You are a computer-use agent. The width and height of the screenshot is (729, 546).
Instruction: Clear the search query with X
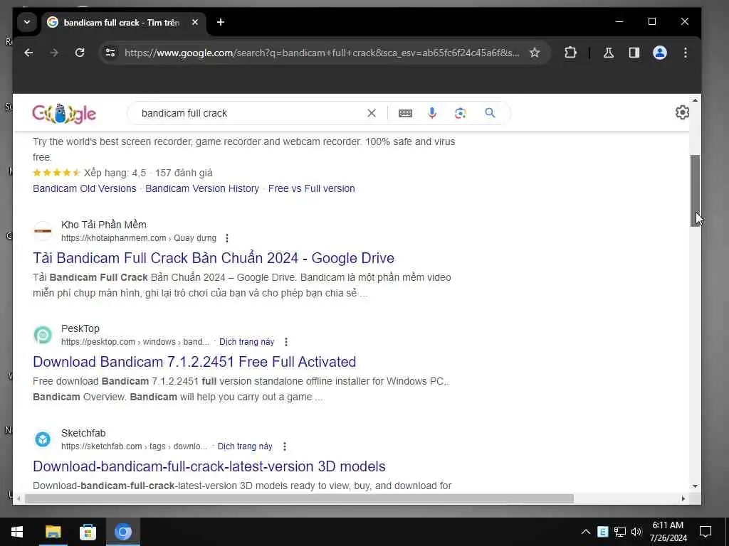tap(372, 113)
